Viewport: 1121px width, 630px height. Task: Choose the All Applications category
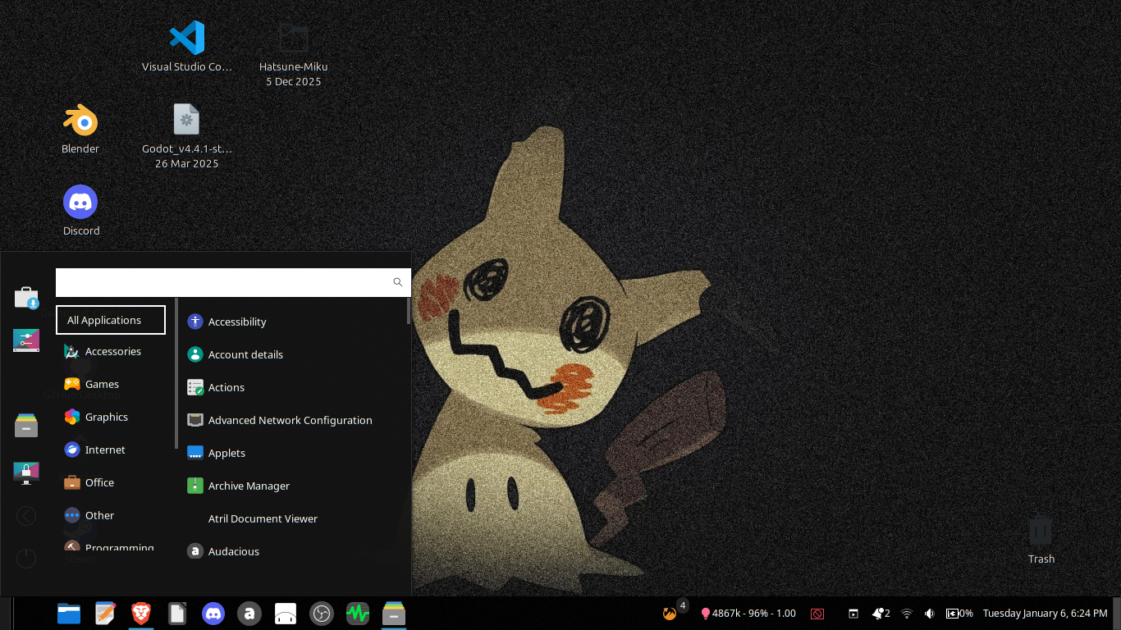110,320
